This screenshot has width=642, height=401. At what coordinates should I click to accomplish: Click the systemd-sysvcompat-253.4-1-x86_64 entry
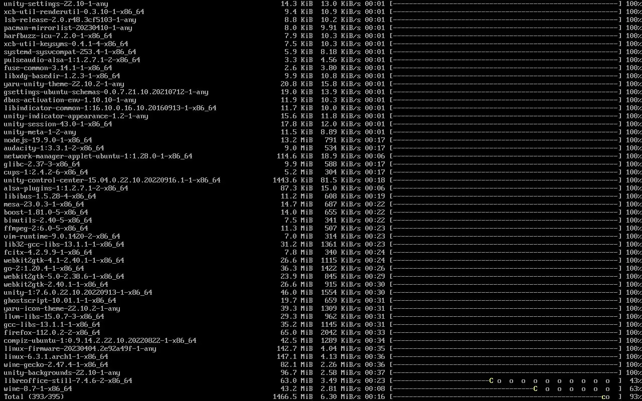tap(70, 52)
